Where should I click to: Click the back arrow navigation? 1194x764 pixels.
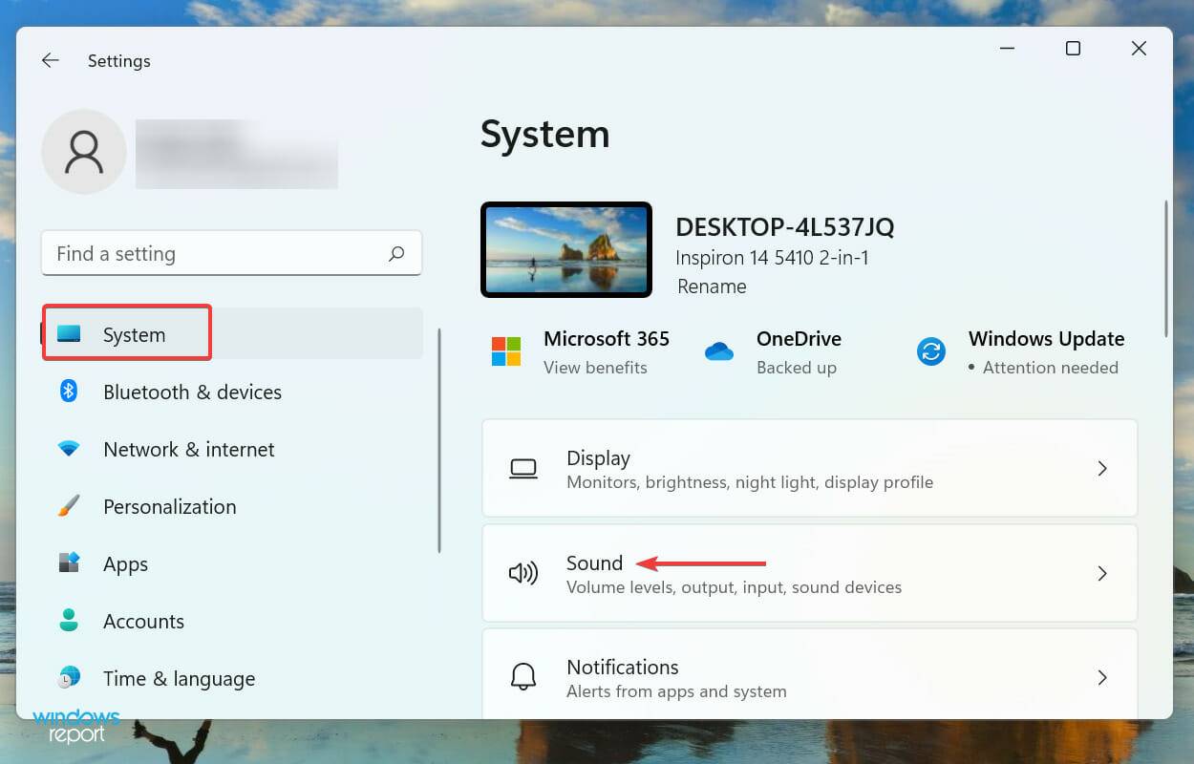50,60
